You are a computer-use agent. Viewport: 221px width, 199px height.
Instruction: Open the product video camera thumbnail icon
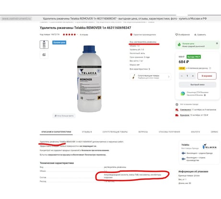click(x=44, y=55)
